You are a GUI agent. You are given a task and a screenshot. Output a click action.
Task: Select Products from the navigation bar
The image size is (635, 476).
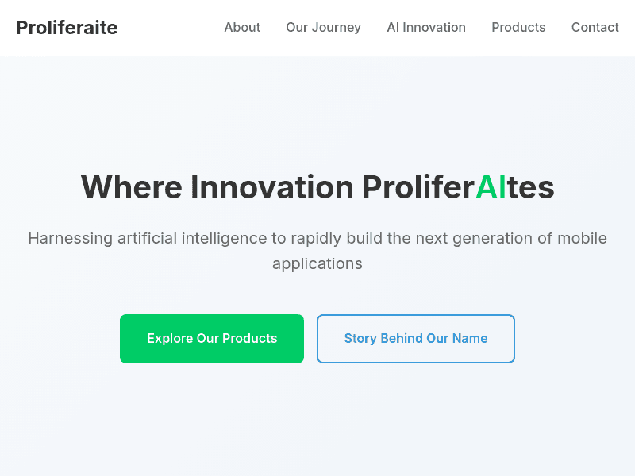(518, 27)
